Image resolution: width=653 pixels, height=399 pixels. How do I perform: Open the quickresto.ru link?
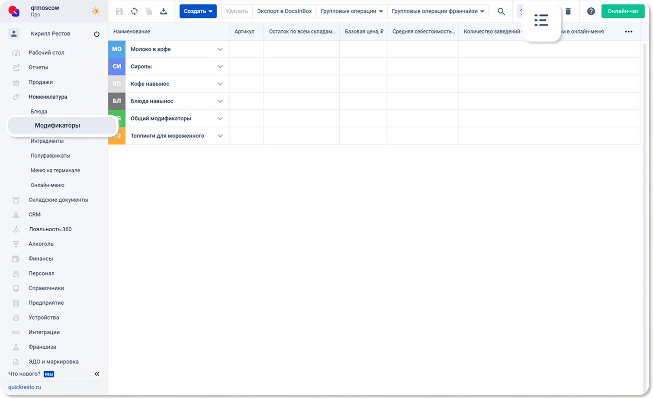(x=25, y=387)
